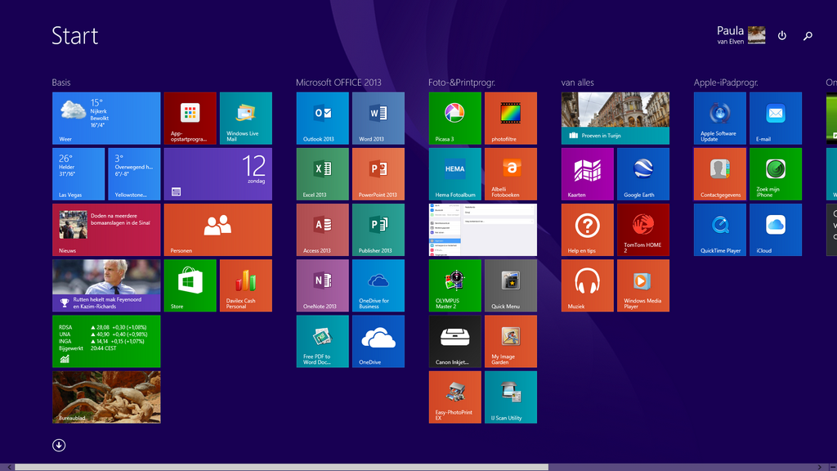Open Hema Fotoalbum
This screenshot has height=471, width=837.
(454, 174)
